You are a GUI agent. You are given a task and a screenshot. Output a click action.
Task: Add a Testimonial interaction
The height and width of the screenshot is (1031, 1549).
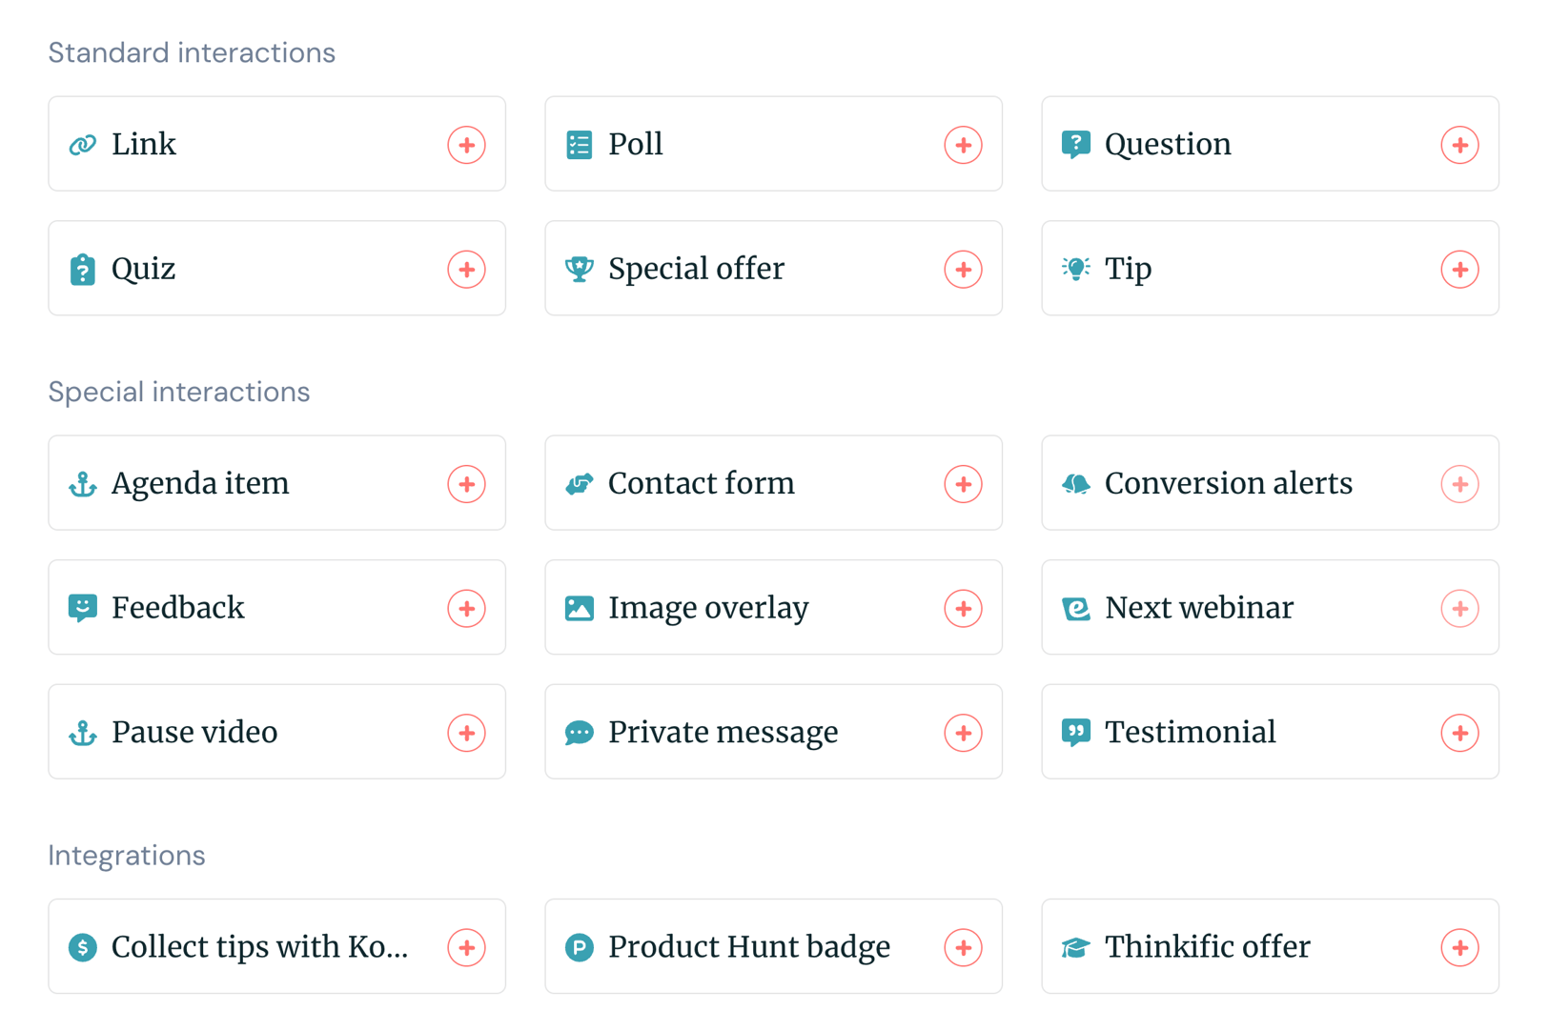[1459, 733]
